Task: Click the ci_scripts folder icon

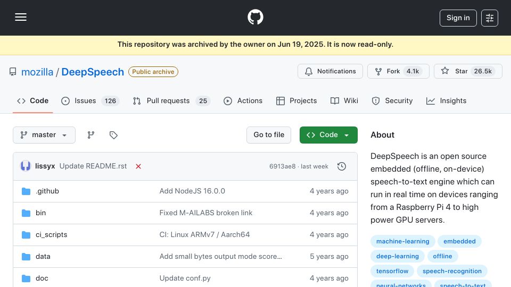Action: 26,235
